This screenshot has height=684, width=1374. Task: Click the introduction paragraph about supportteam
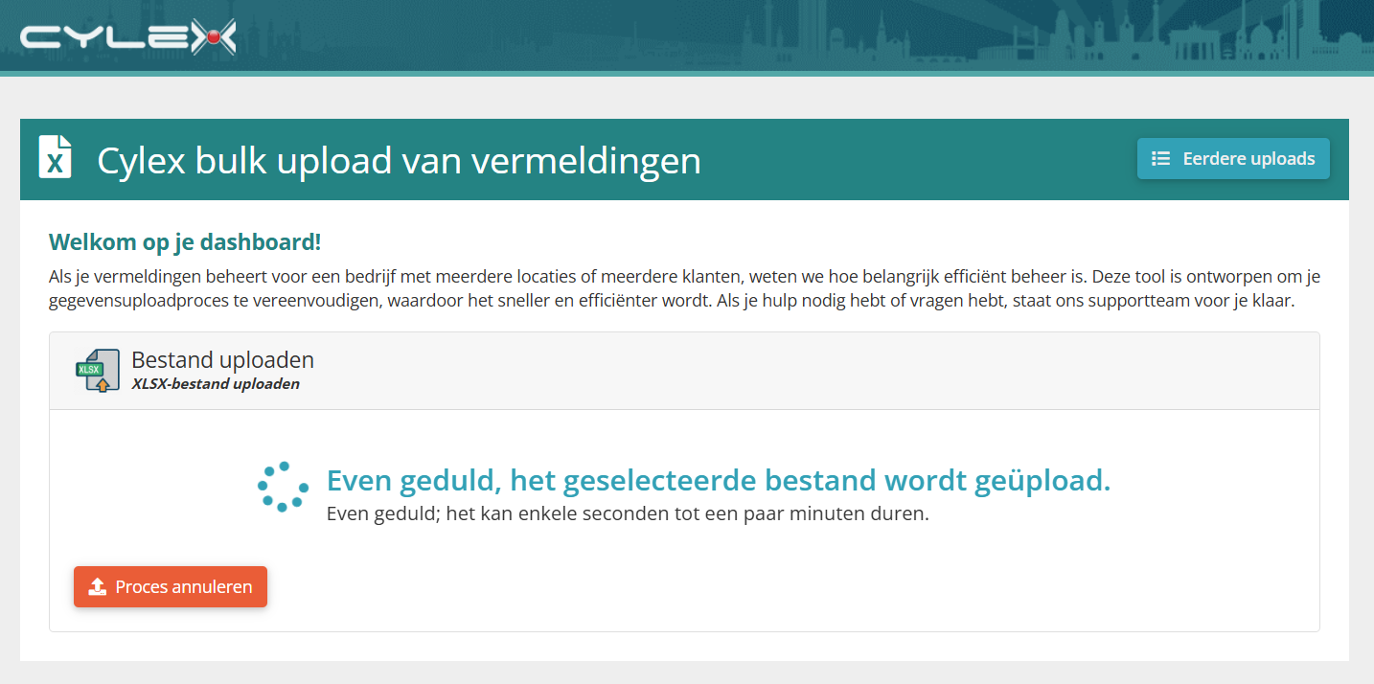[x=684, y=288]
